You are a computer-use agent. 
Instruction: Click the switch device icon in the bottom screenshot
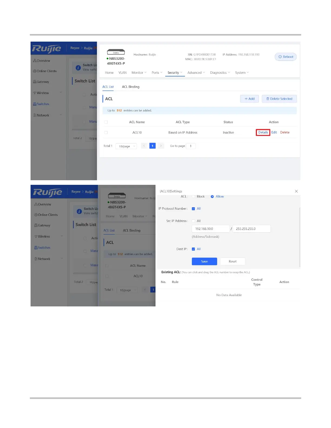click(117, 196)
